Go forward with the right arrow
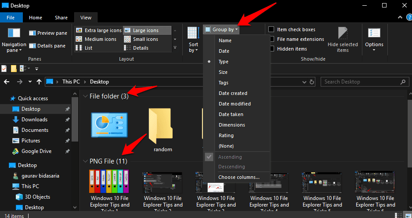Image resolution: width=412 pixels, height=218 pixels. pyautogui.click(x=20, y=82)
